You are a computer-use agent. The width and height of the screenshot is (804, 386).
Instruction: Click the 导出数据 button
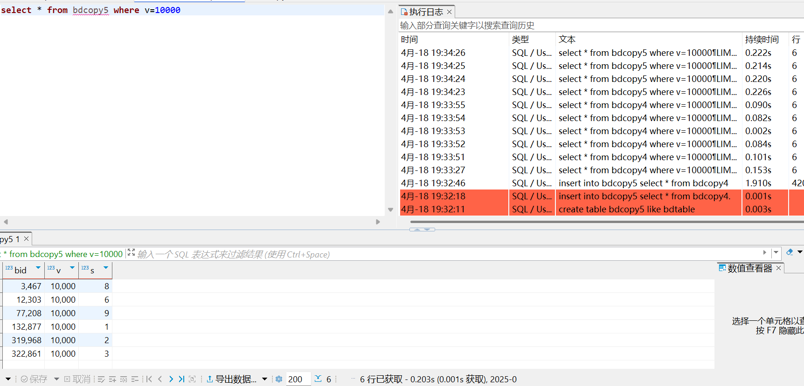pyautogui.click(x=231, y=379)
